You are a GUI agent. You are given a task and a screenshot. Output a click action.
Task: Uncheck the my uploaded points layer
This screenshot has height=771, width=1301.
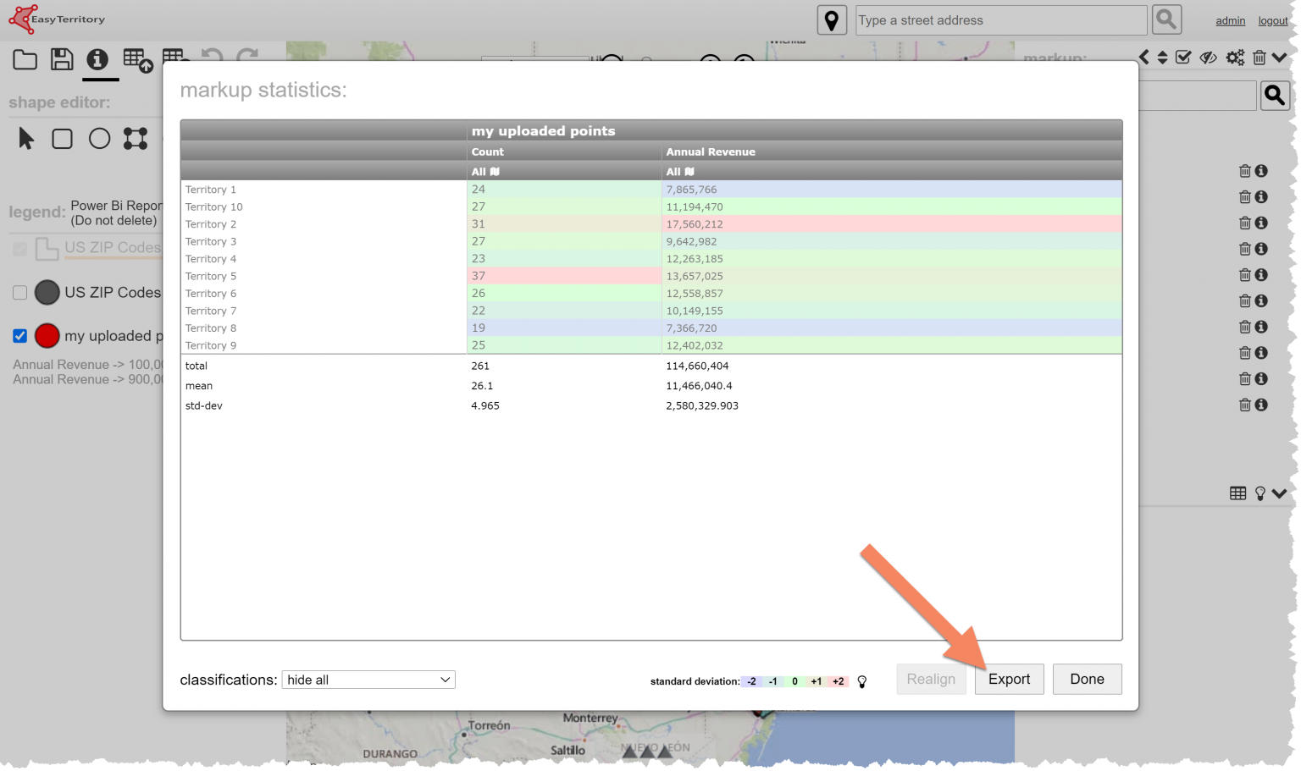click(x=19, y=336)
